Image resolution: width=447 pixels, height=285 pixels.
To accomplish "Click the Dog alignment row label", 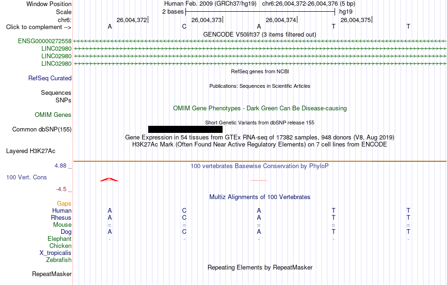I will pyautogui.click(x=66, y=232).
